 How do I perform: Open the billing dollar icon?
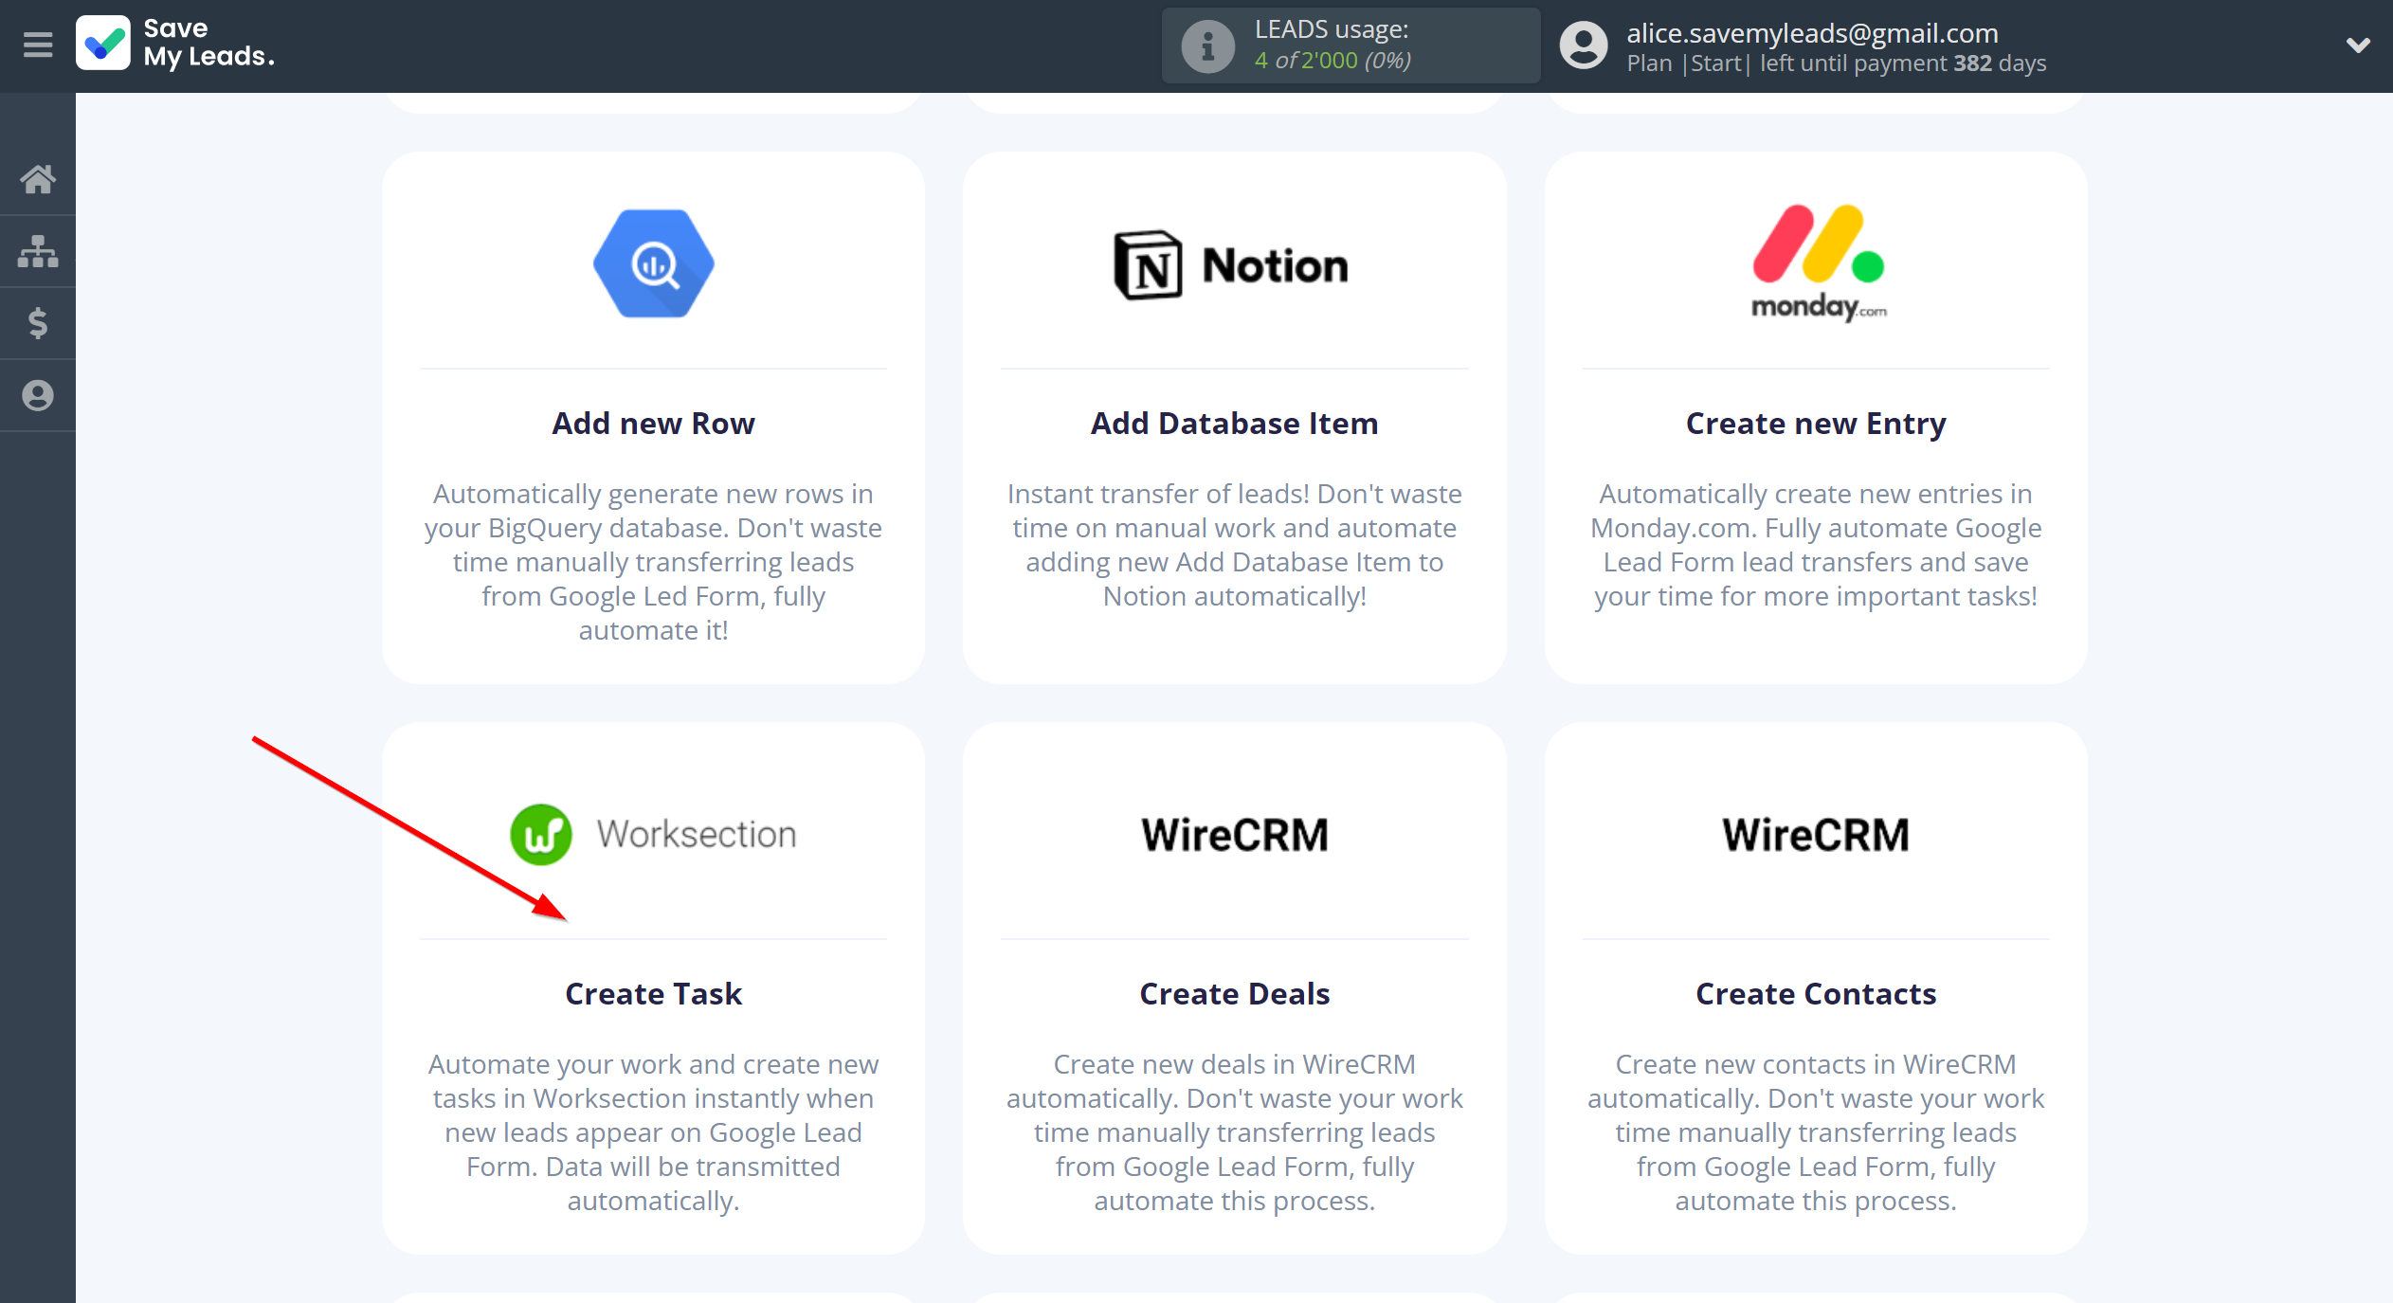[x=38, y=323]
